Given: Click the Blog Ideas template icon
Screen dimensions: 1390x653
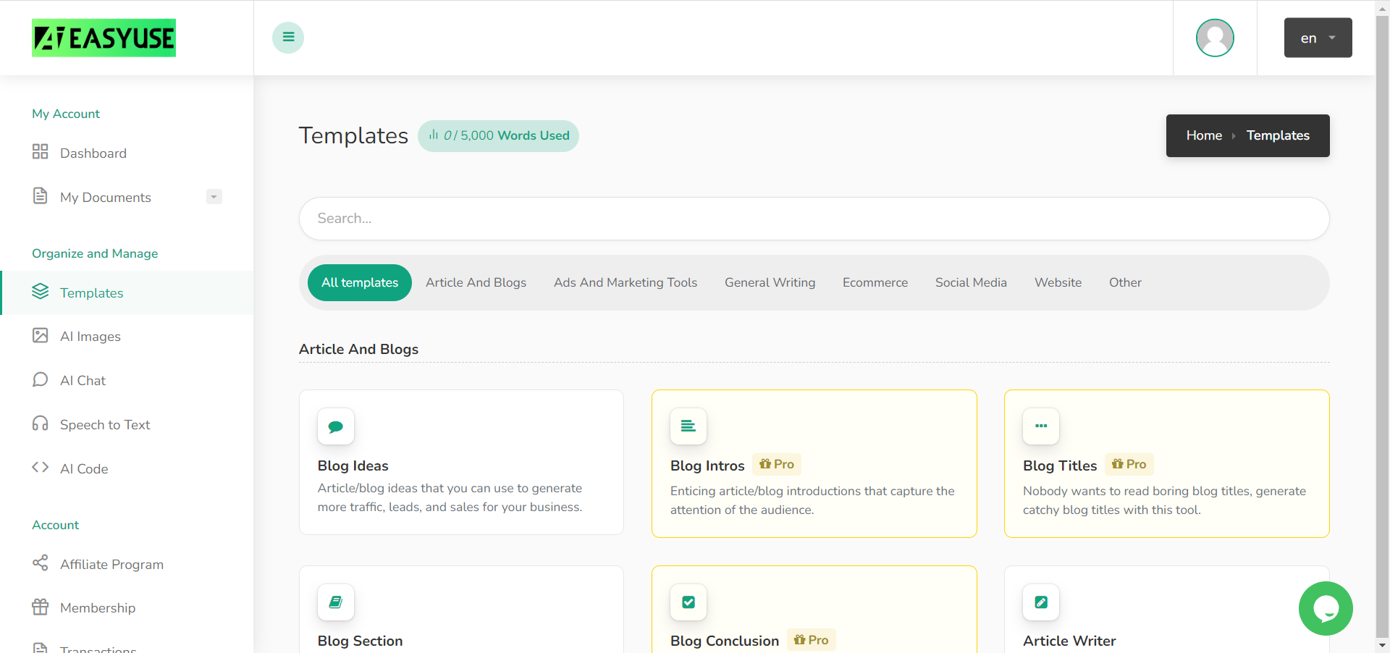Looking at the screenshot, I should 335,426.
